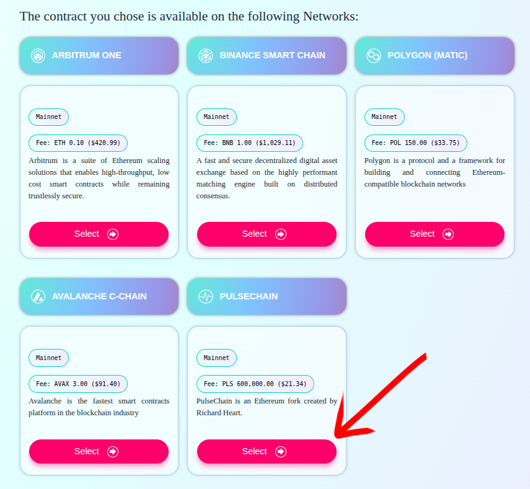Toggle the Mainnet badge on the PulseChain card
Viewport: 530px width, 489px height.
[x=216, y=358]
